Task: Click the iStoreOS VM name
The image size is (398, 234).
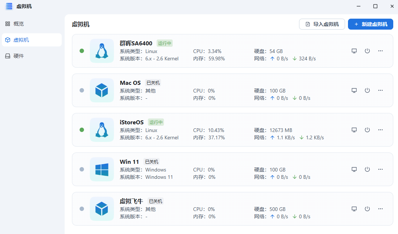Action: point(132,122)
